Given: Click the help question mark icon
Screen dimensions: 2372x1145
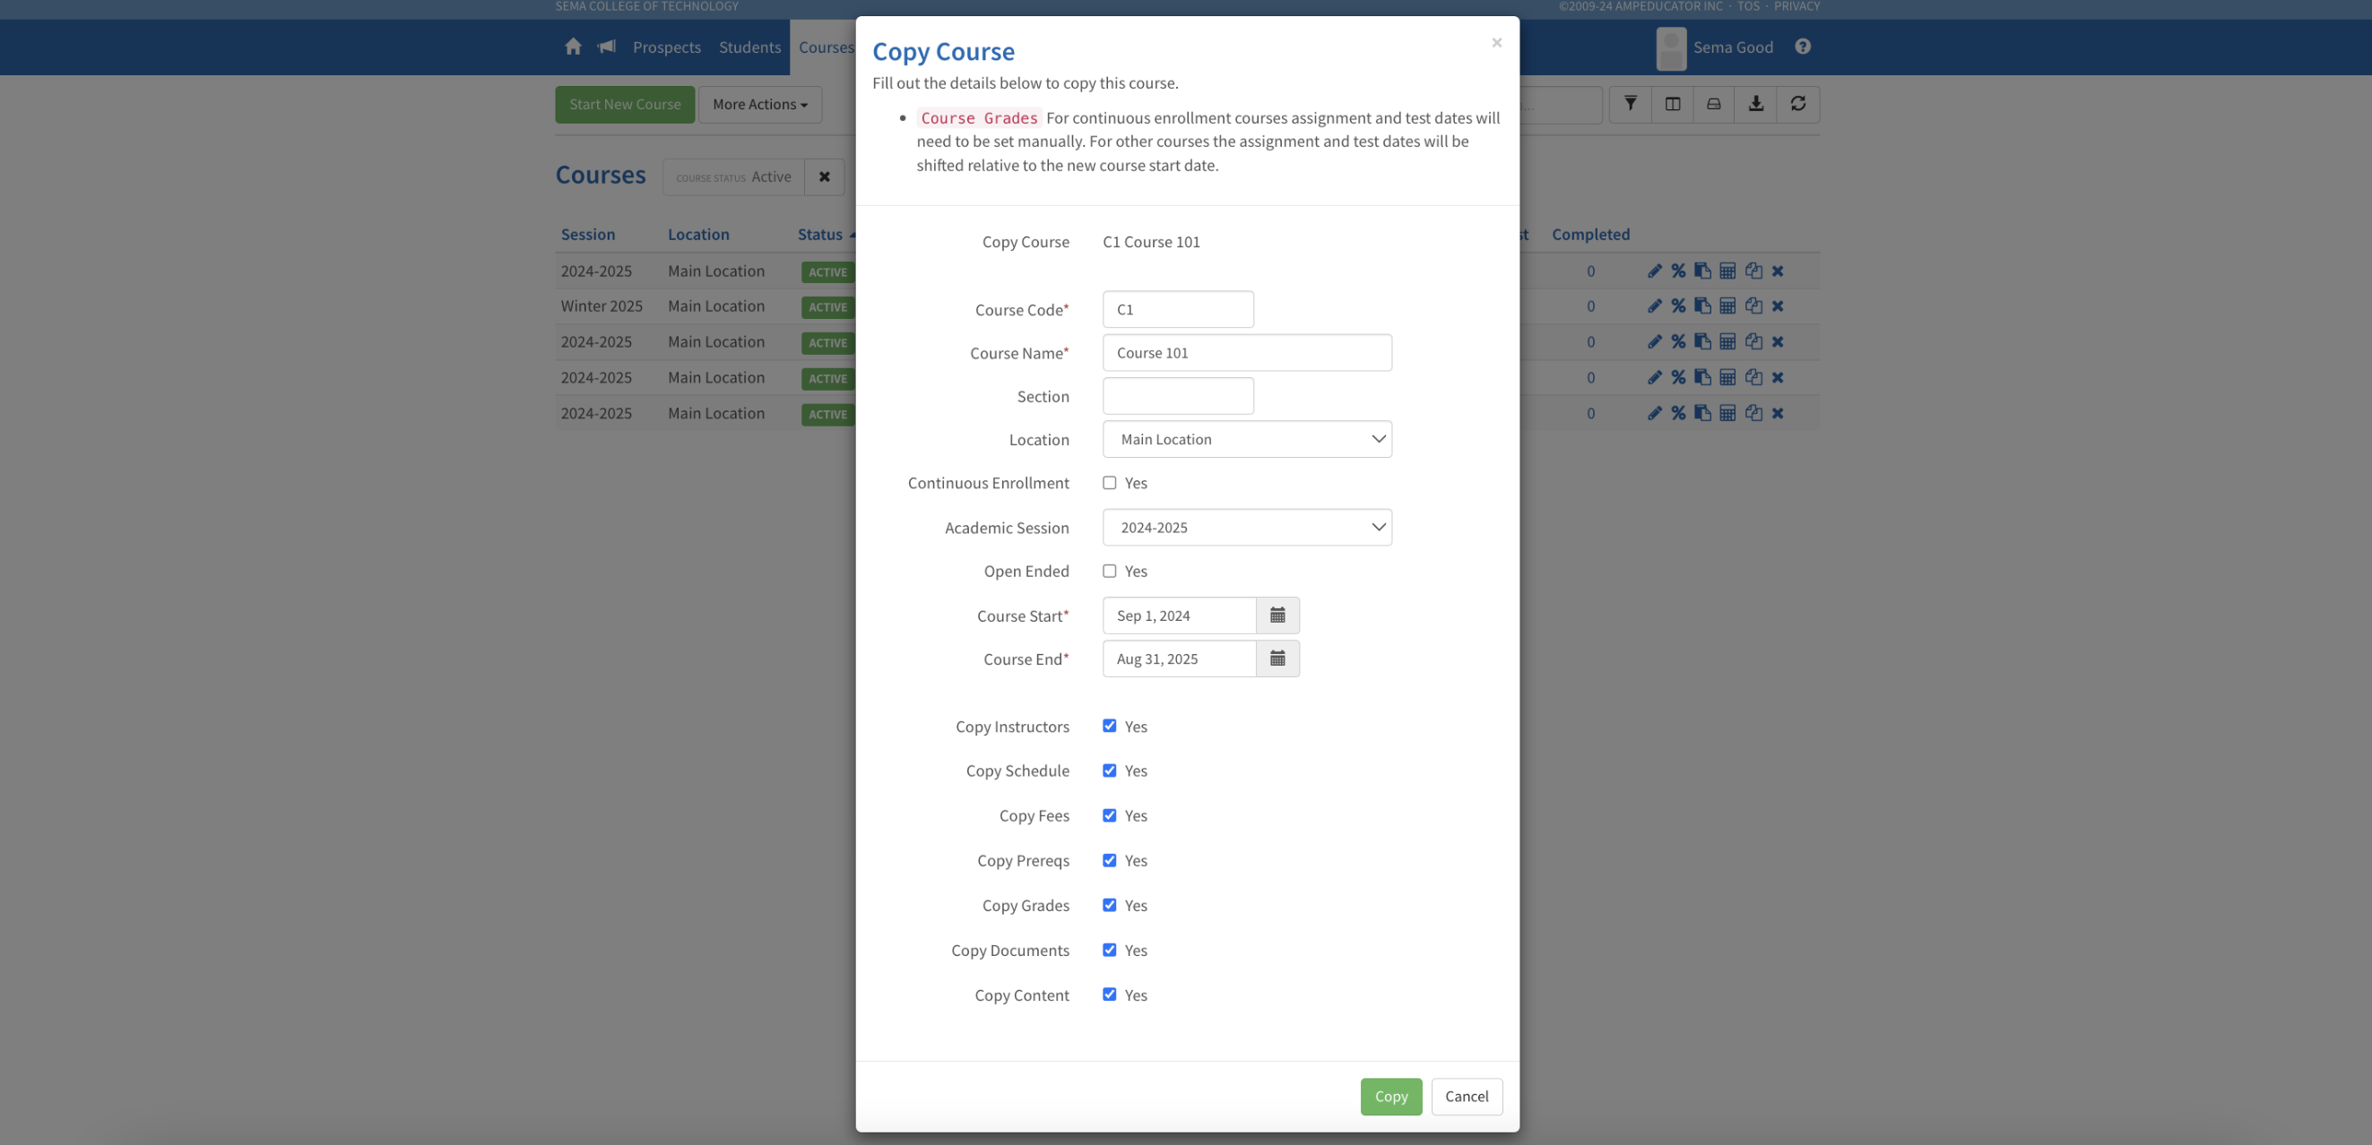Looking at the screenshot, I should point(1802,47).
